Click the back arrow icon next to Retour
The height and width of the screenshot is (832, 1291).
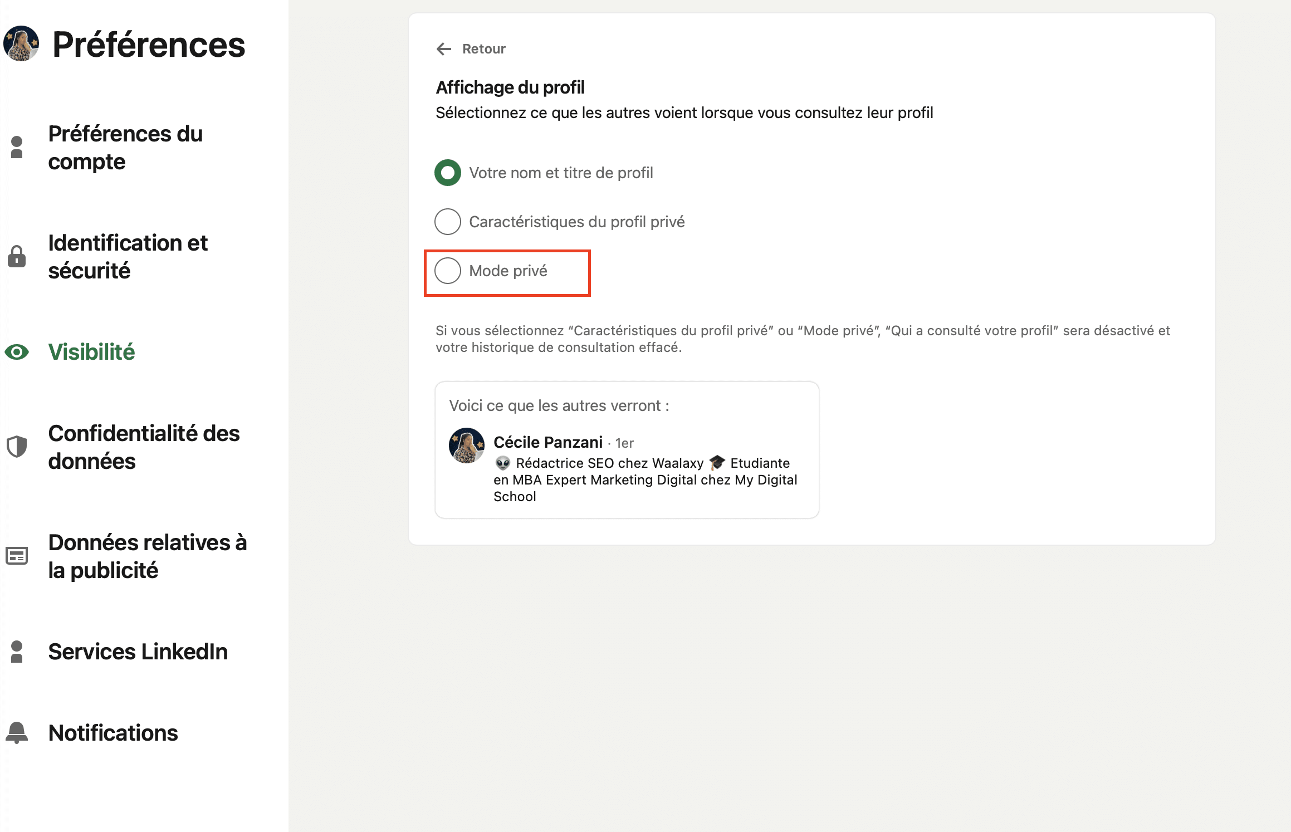click(x=443, y=49)
